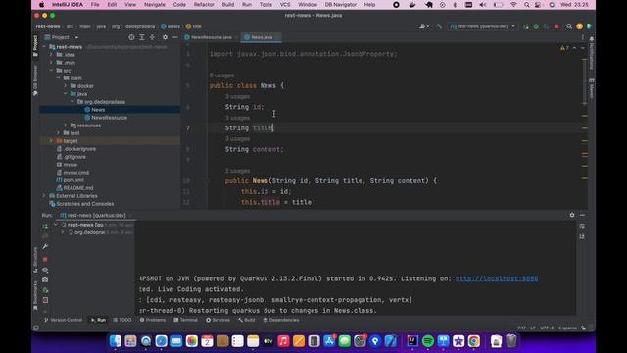The height and width of the screenshot is (353, 627).
Task: Open the code-with-me user dropdown
Action: tap(424, 26)
